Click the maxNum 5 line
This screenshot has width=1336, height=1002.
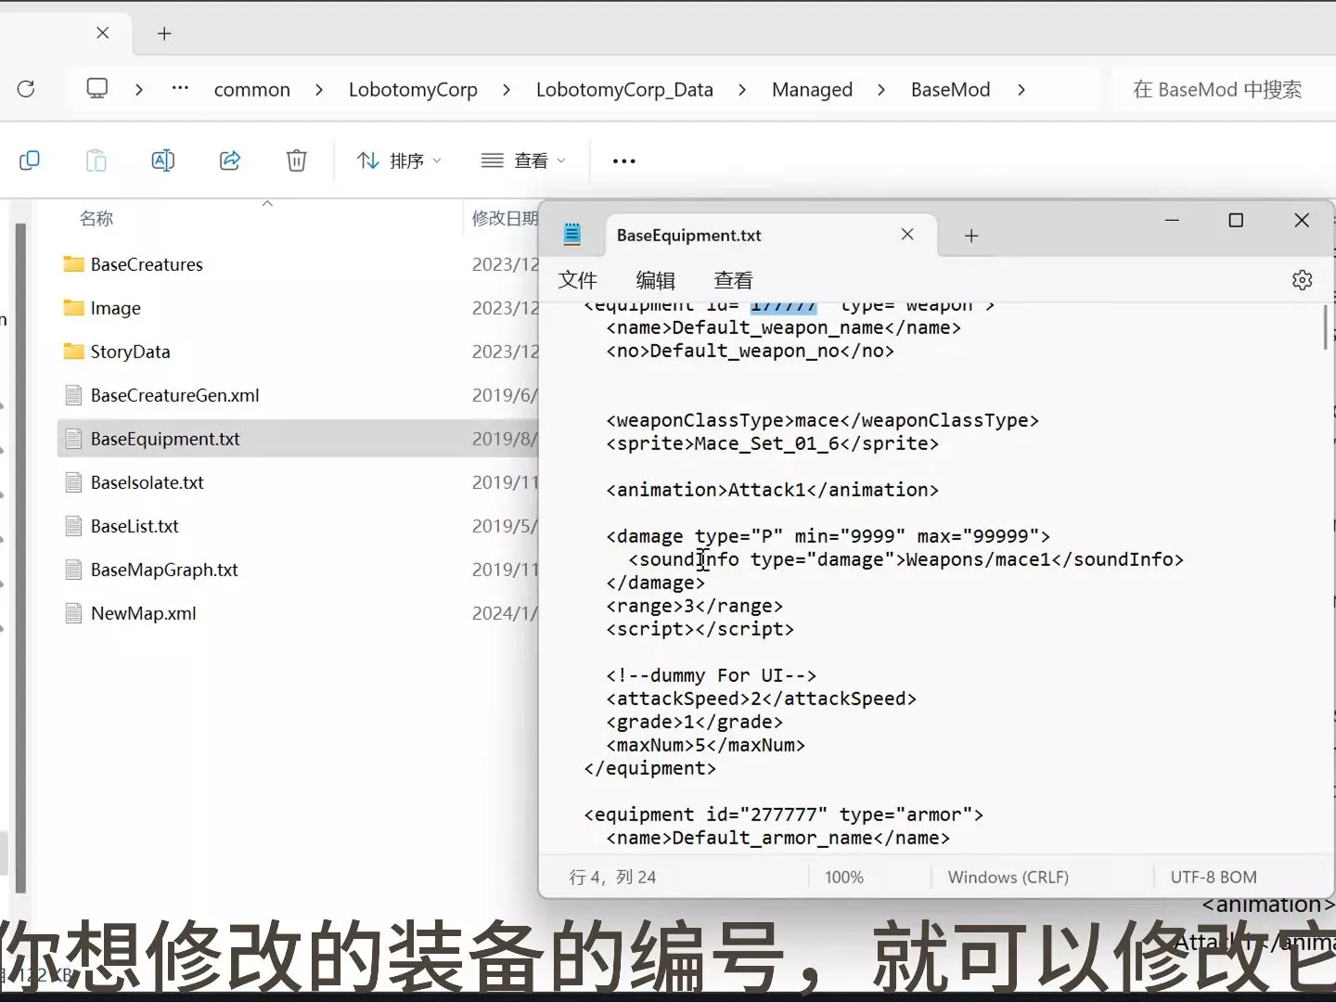pos(706,745)
